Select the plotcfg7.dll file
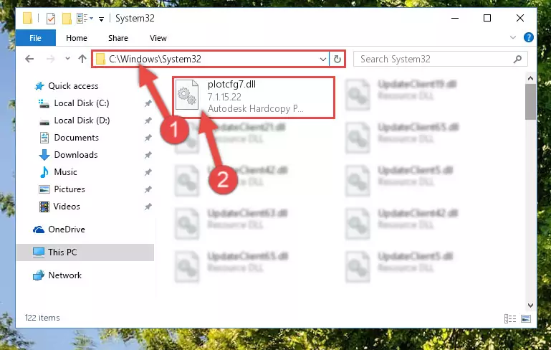 click(x=254, y=97)
